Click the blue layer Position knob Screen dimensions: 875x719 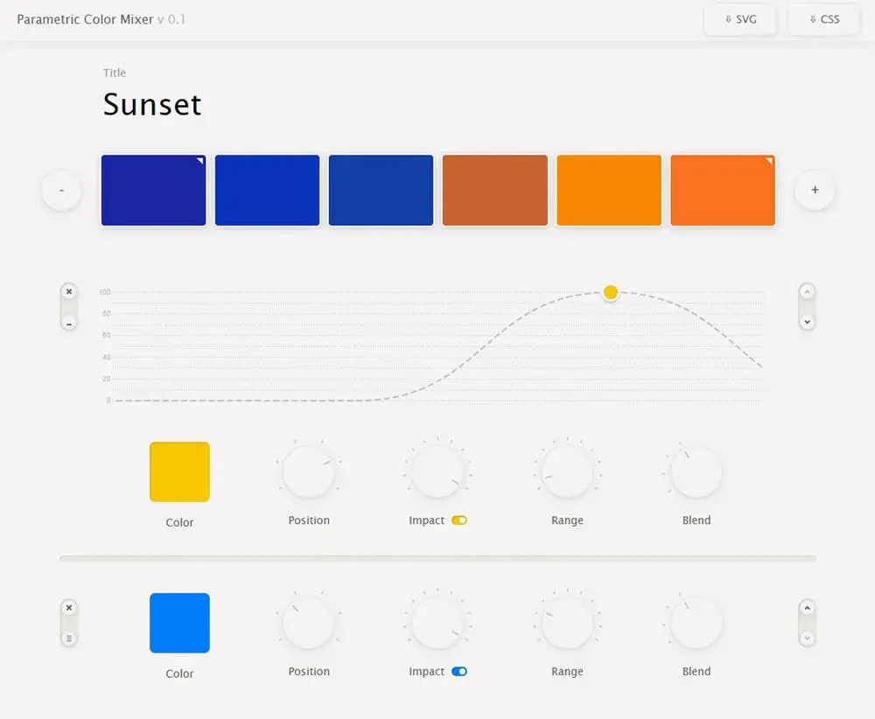pyautogui.click(x=309, y=623)
